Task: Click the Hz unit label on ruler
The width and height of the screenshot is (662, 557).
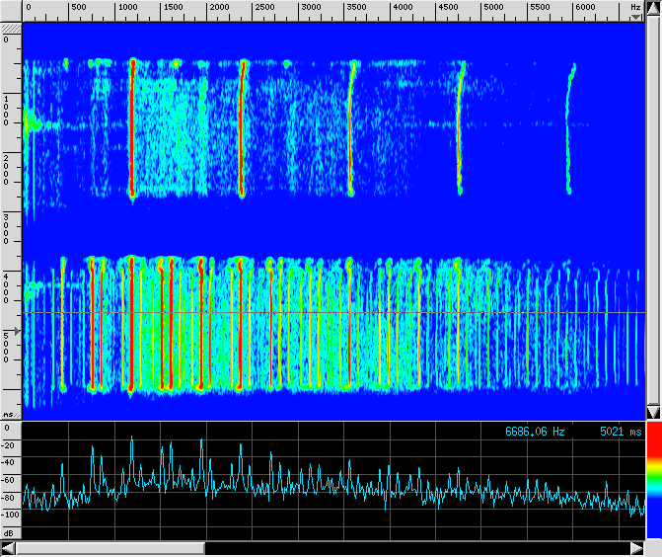Action: [634, 7]
